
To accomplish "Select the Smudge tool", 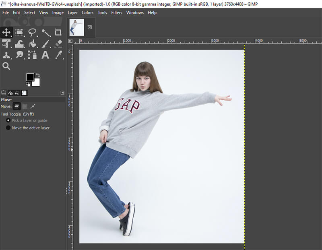I will pyautogui.click(x=19, y=55).
